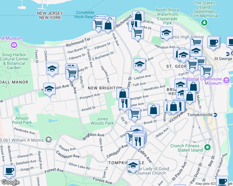Open the school marker in Tompkinsville near Cebra Ave
Screen dimensions: 233x186
pyautogui.click(x=133, y=166)
